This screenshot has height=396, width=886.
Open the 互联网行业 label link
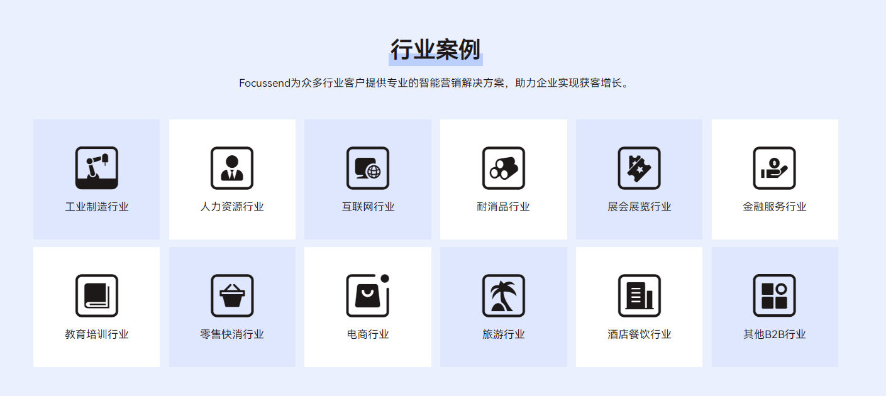368,207
